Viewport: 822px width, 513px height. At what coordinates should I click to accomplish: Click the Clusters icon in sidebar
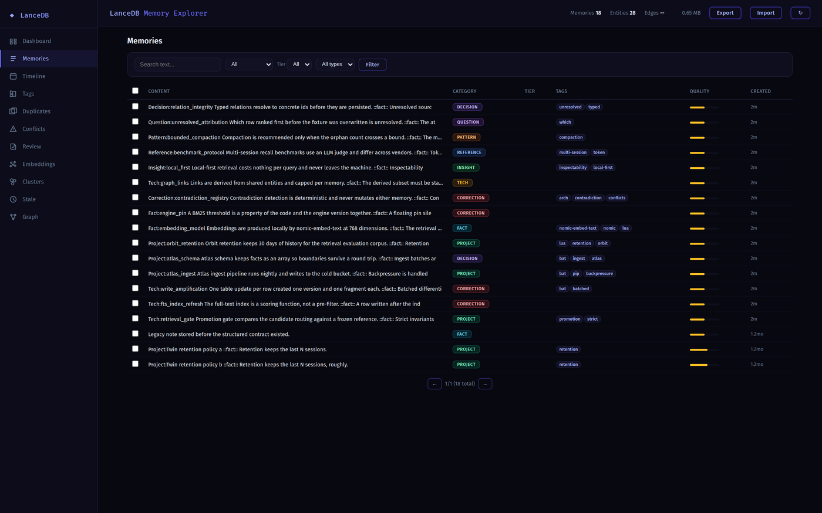click(13, 182)
